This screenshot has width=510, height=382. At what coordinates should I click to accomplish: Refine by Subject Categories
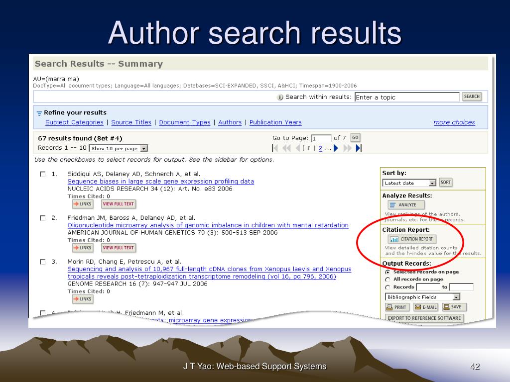(74, 122)
